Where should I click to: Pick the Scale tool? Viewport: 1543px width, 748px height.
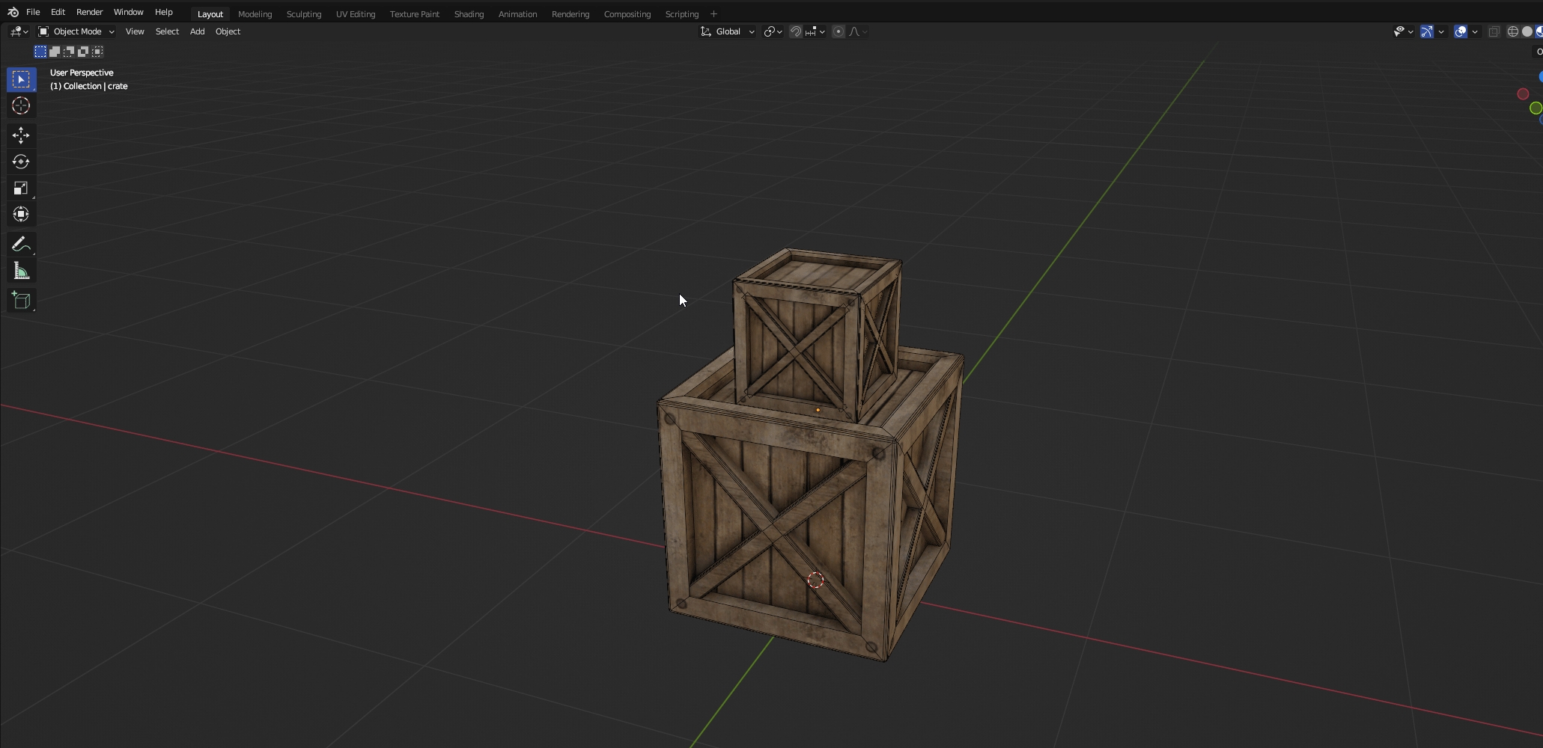[21, 188]
